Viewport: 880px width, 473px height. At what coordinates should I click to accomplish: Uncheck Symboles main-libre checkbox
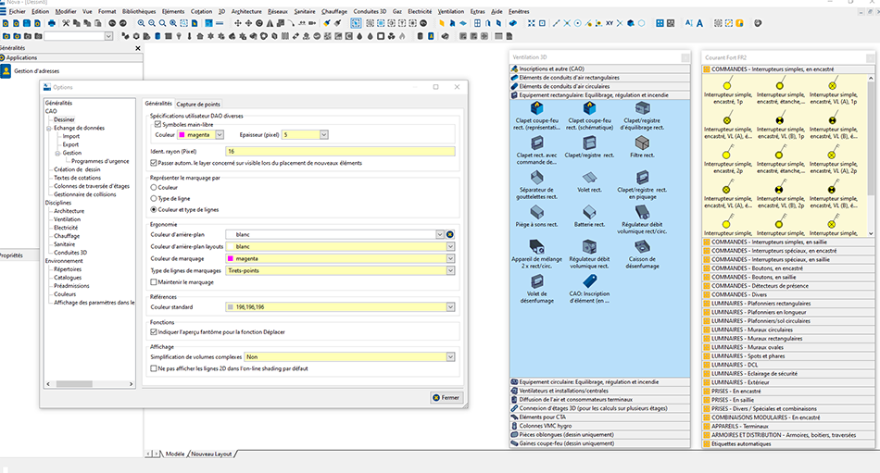157,124
